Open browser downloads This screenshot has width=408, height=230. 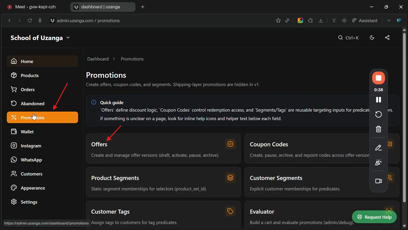click(321, 20)
